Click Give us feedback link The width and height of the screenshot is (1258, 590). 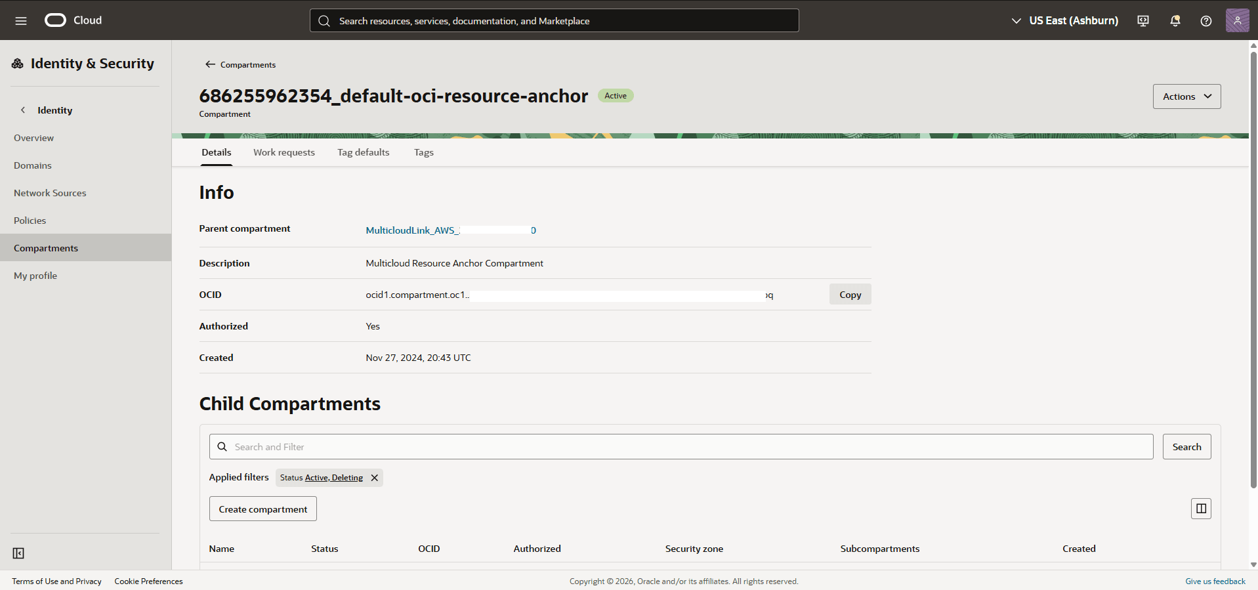pos(1215,581)
